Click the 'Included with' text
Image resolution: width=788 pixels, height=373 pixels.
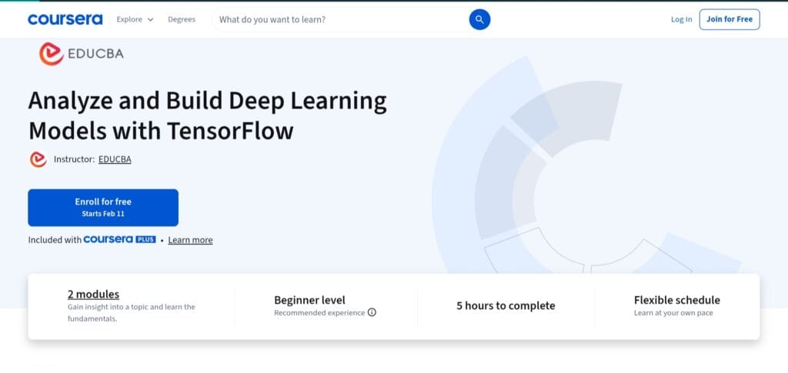[55, 240]
